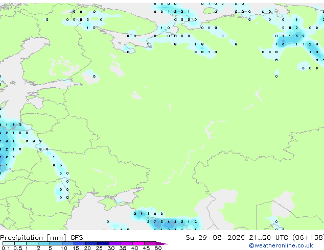Click the 'Precipitation' title word

[21, 238]
